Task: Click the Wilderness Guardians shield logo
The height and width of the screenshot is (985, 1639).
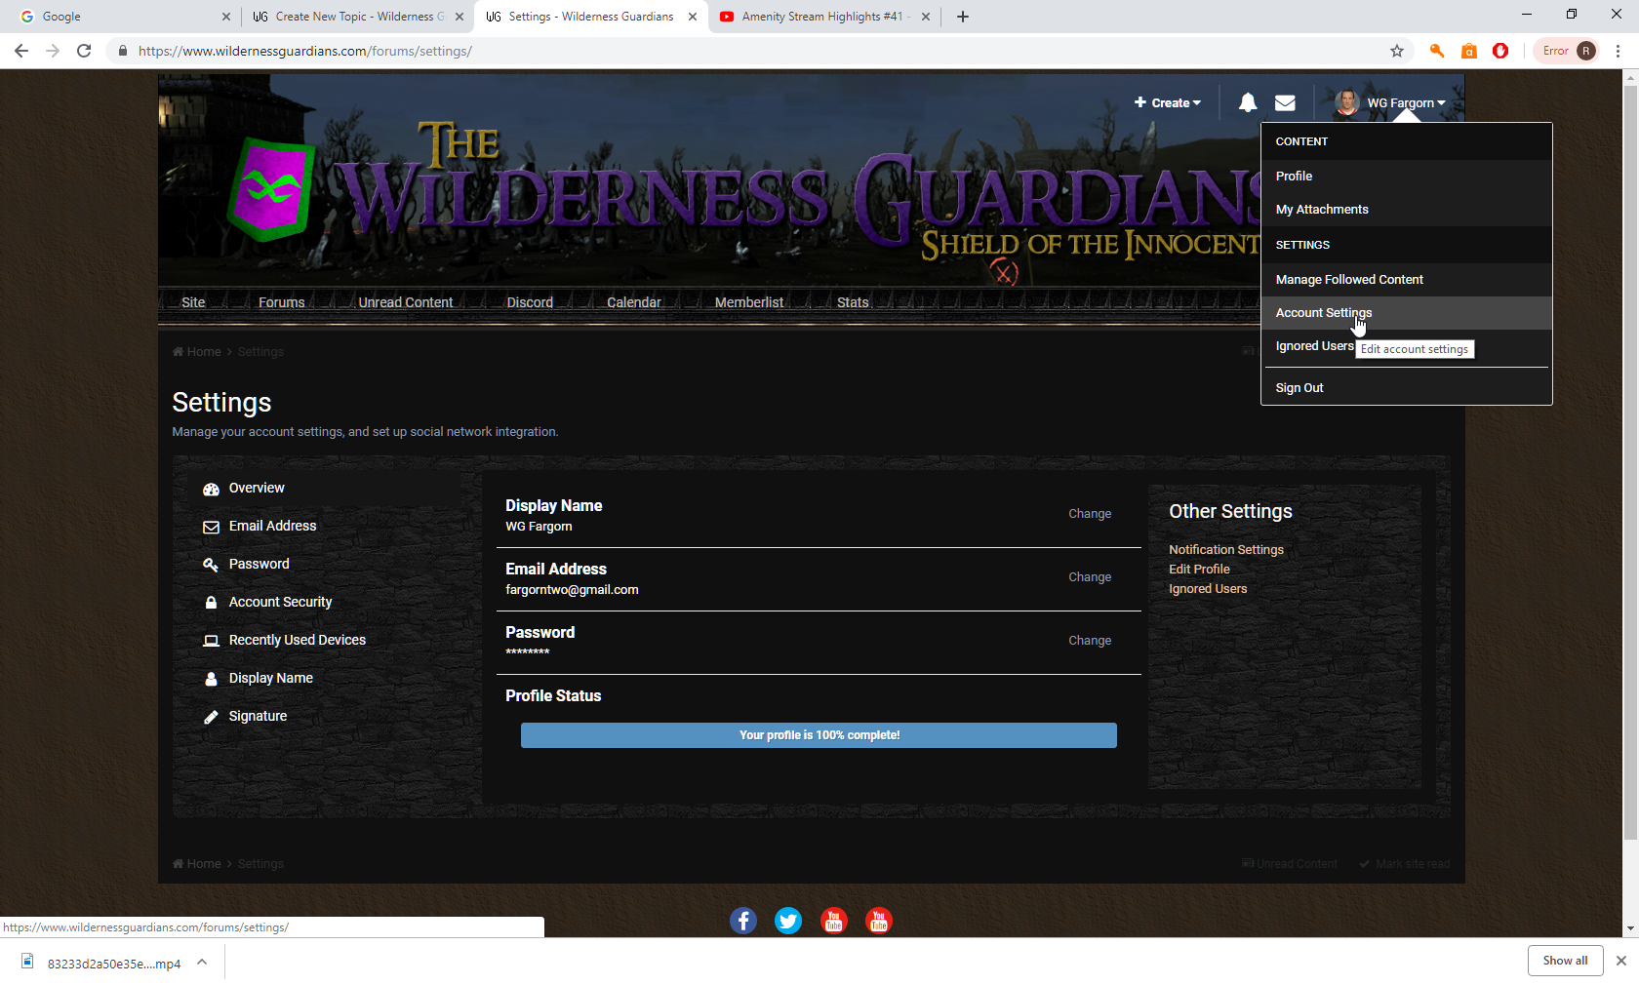Action: [x=270, y=188]
